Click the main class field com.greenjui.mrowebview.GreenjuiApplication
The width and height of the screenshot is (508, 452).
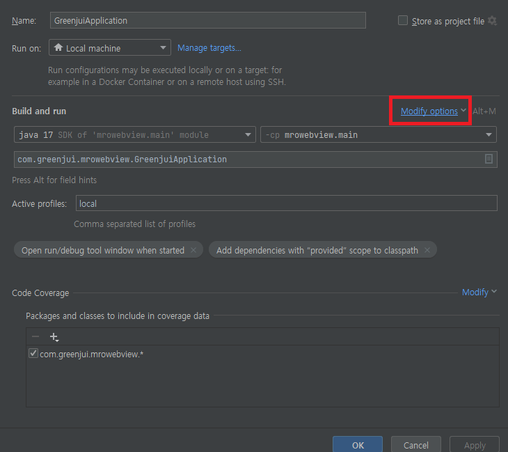pos(255,159)
